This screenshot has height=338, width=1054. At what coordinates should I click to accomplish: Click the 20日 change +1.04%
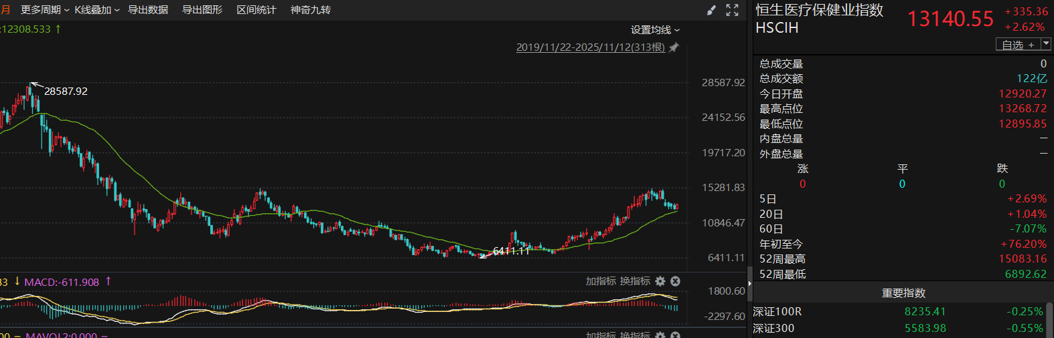pyautogui.click(x=1027, y=214)
